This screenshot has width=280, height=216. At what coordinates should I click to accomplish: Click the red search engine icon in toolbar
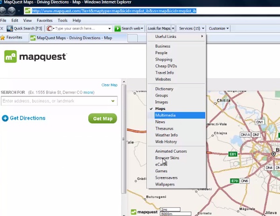pyautogui.click(x=49, y=28)
